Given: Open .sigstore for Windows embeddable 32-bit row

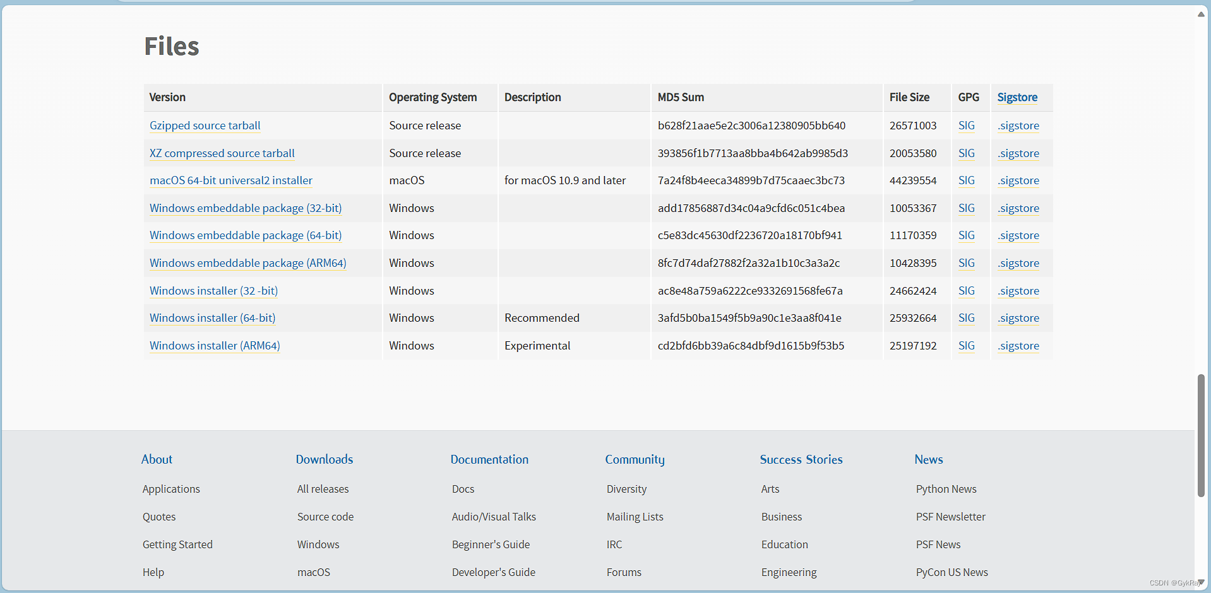Looking at the screenshot, I should click(1018, 208).
